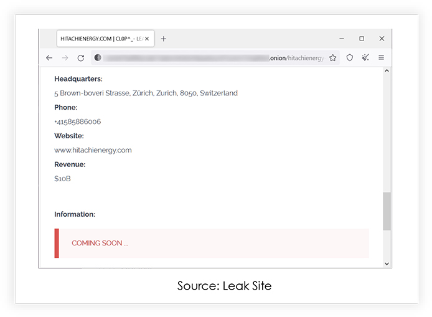
Task: Click the browser back arrow
Action: pos(49,58)
